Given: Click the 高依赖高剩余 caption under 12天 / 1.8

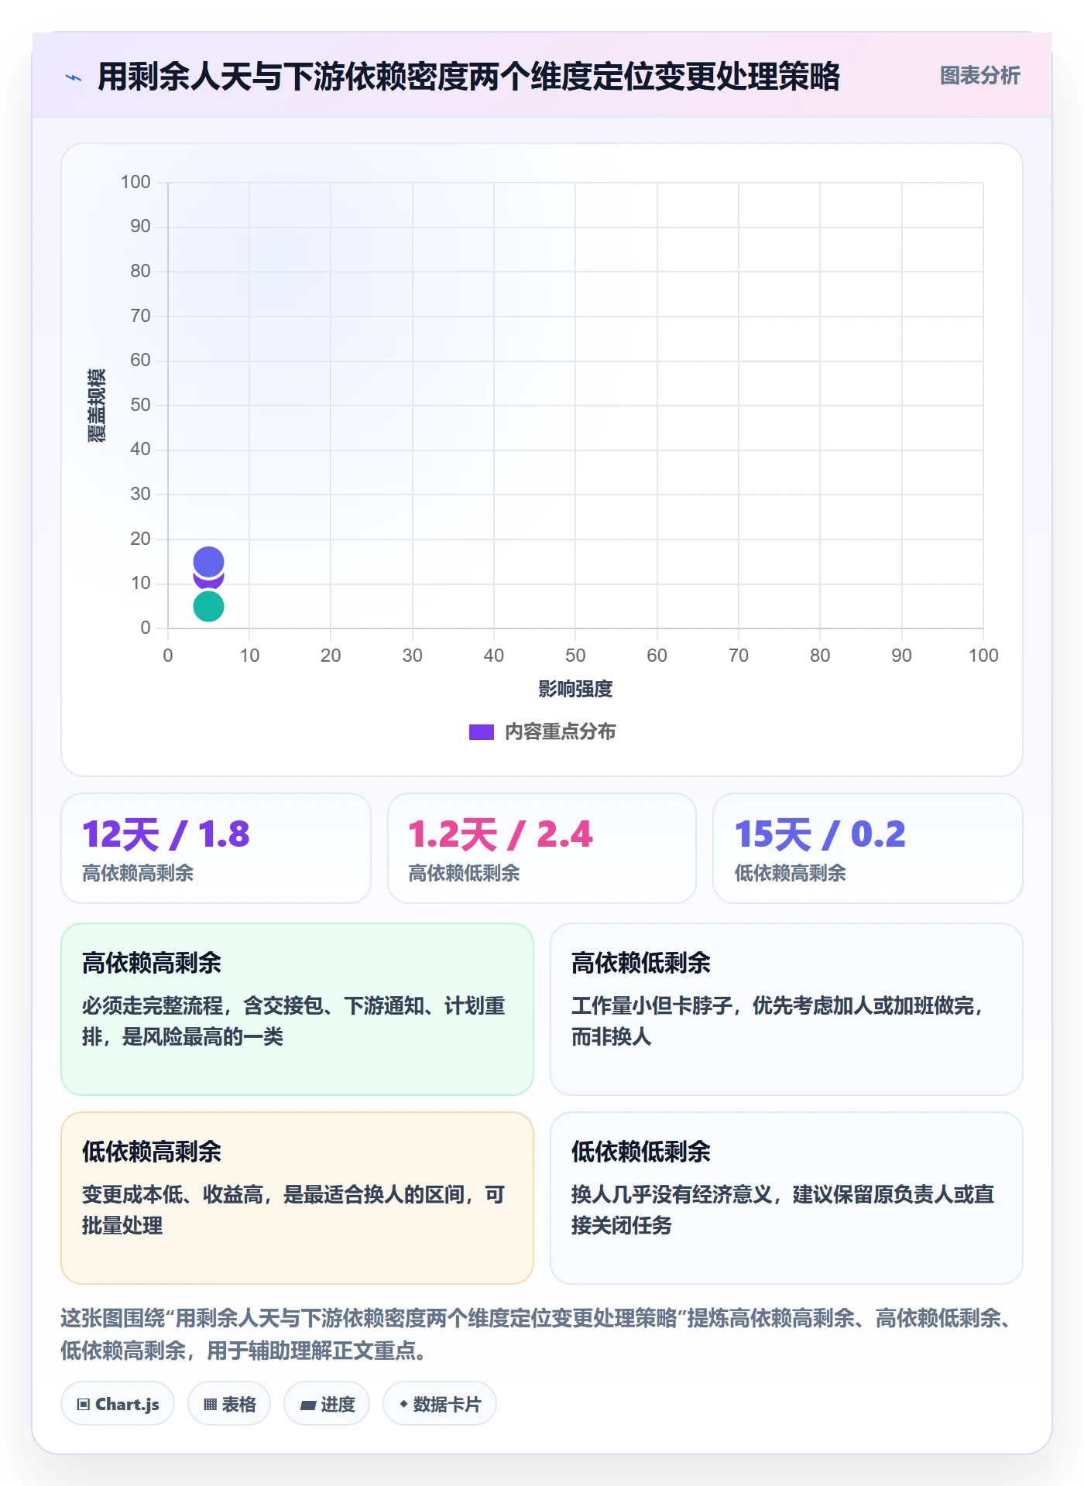Looking at the screenshot, I should tap(138, 873).
